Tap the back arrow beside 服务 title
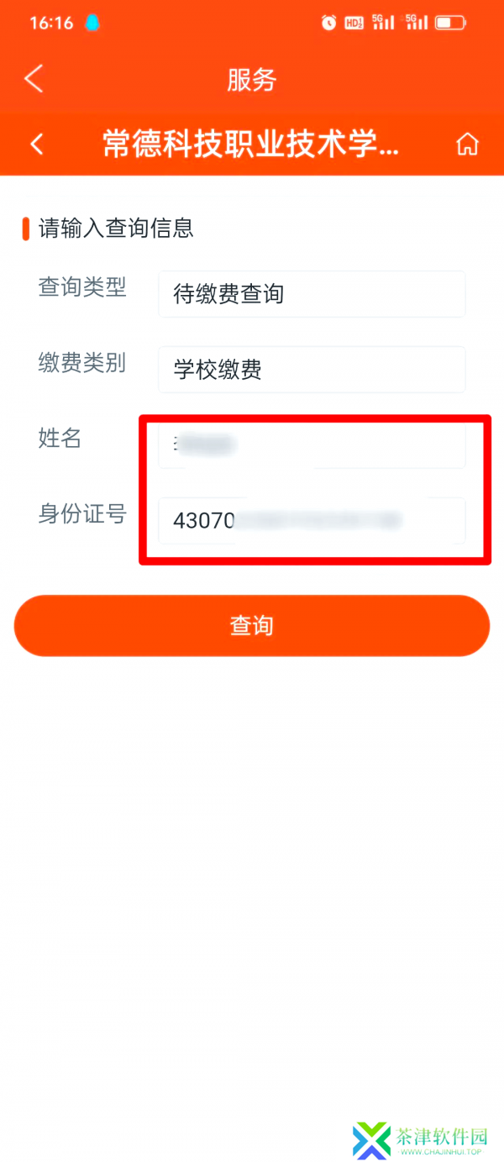504x1162 pixels. point(33,79)
